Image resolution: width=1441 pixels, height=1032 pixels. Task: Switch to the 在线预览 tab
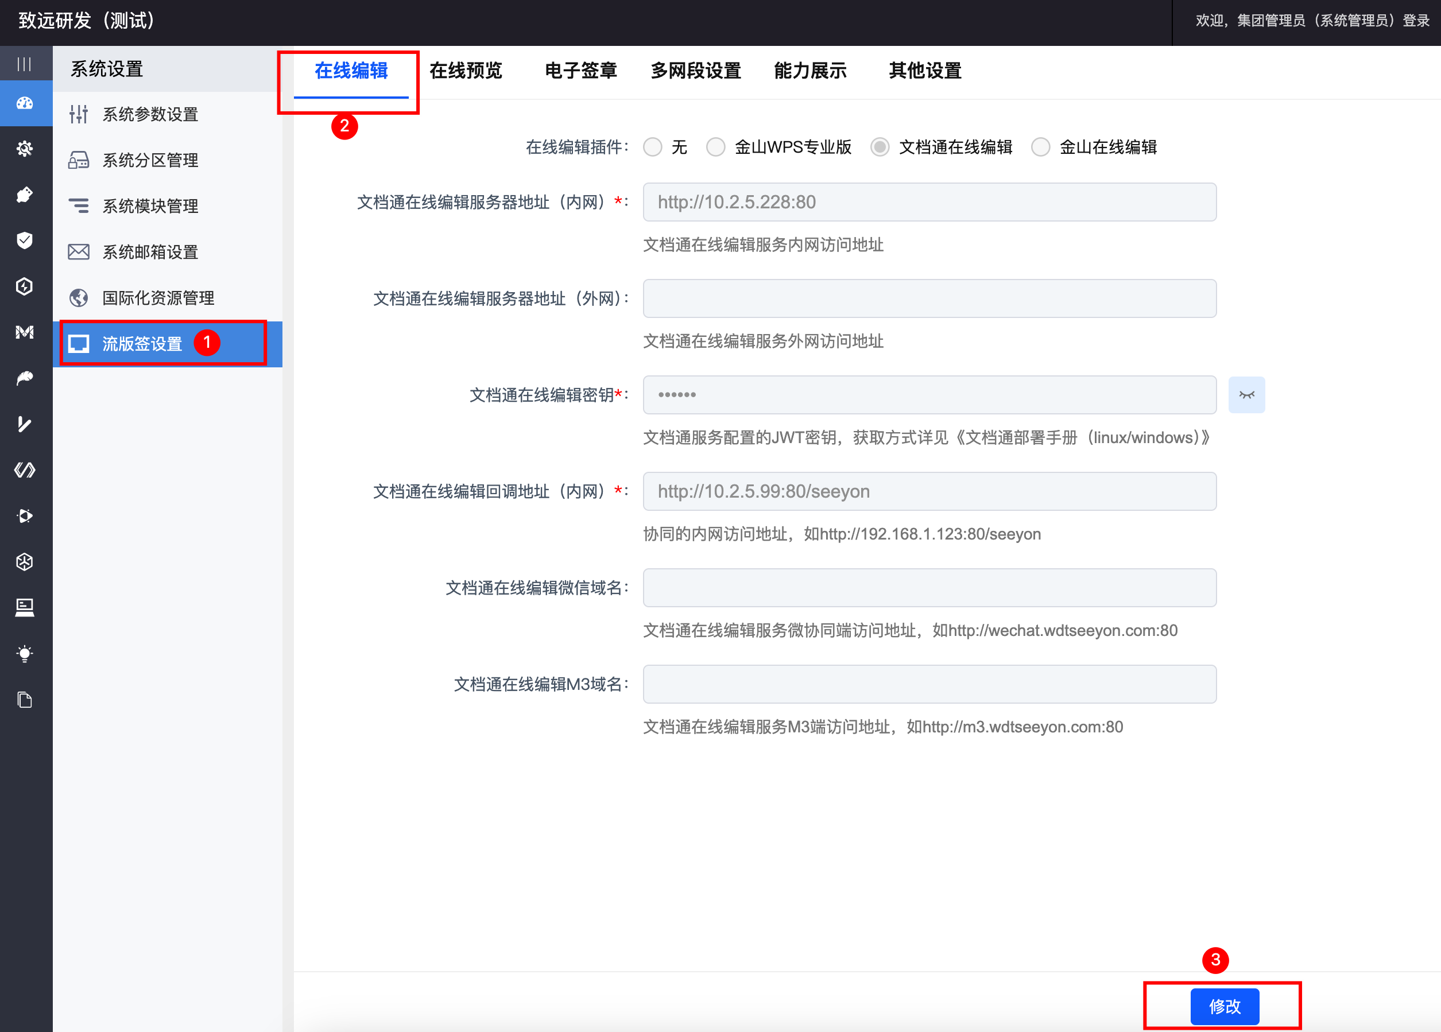pos(466,71)
